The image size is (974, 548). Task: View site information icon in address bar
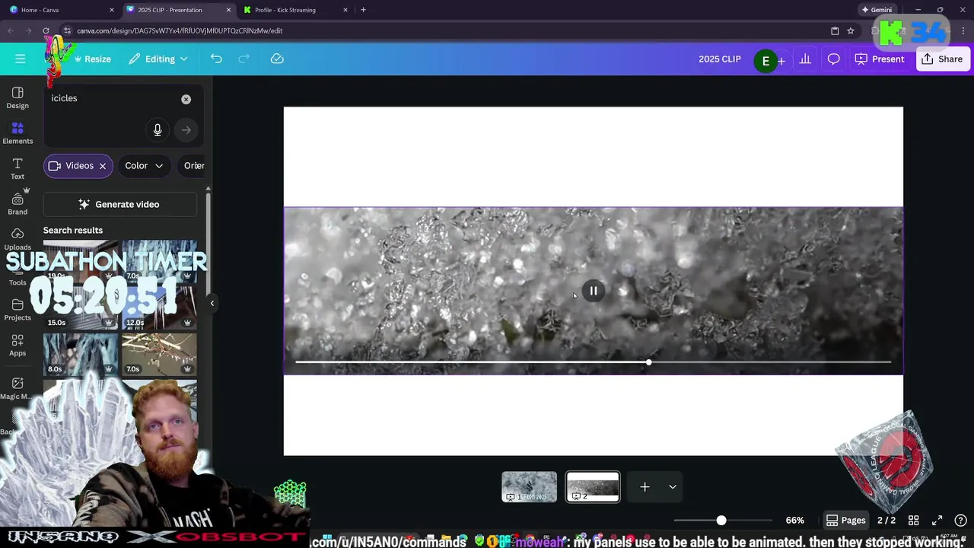67,30
